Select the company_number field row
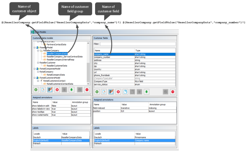This screenshot has width=247, height=152. [135, 57]
